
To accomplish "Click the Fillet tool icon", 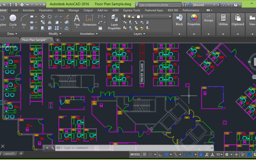I will click(57, 22).
